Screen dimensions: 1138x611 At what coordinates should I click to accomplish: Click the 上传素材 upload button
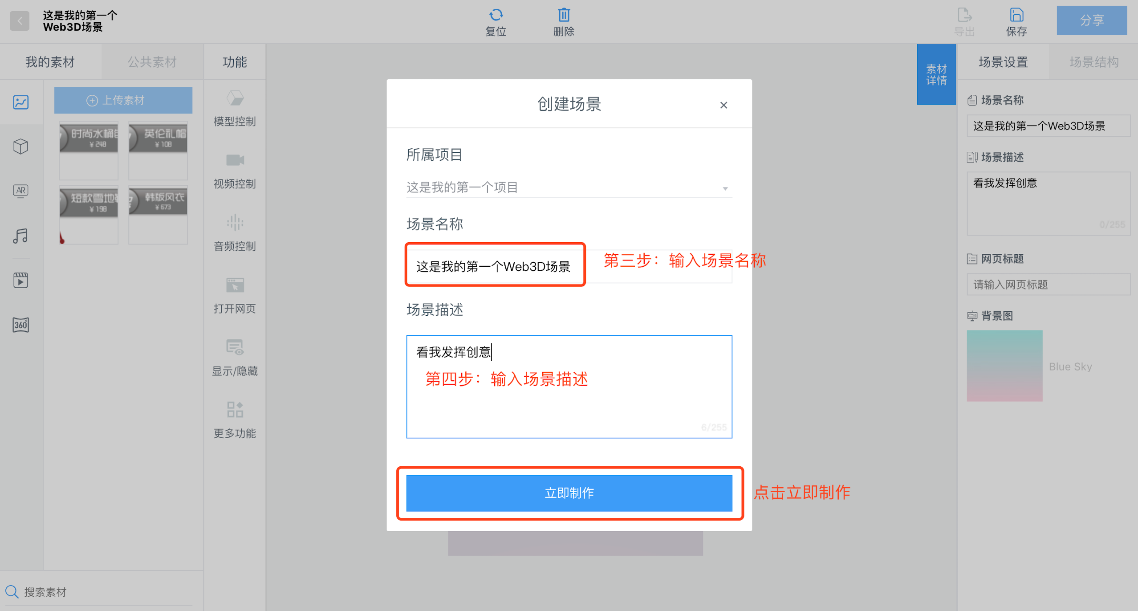point(123,100)
